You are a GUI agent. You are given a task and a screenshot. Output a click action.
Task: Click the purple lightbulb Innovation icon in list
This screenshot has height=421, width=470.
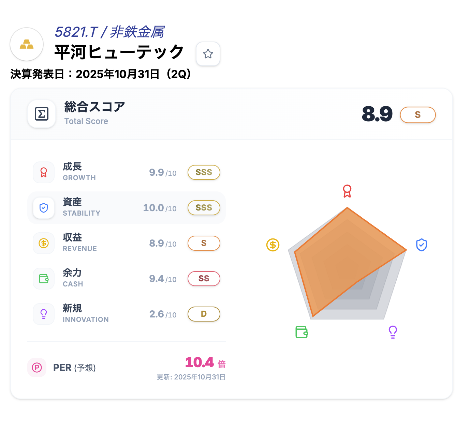(44, 314)
